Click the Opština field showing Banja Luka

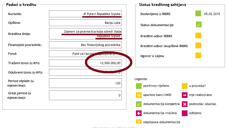point(85,23)
